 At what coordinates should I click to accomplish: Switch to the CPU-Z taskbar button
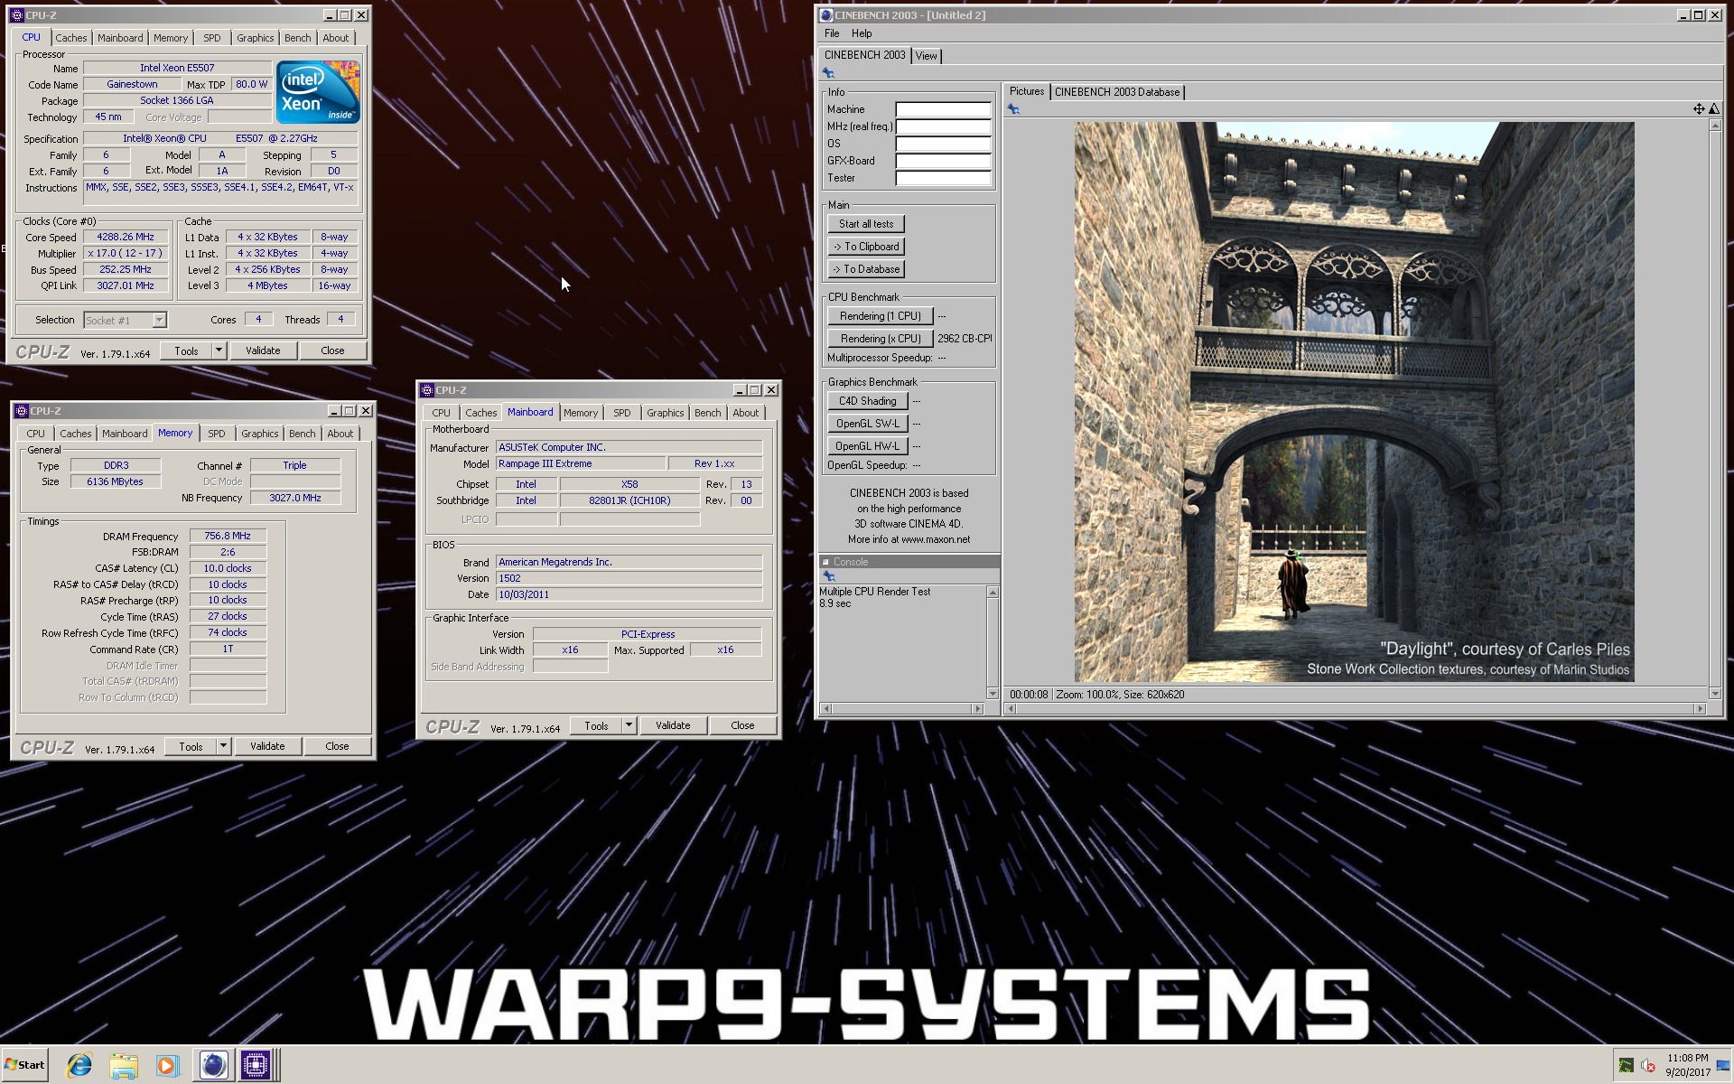(256, 1065)
